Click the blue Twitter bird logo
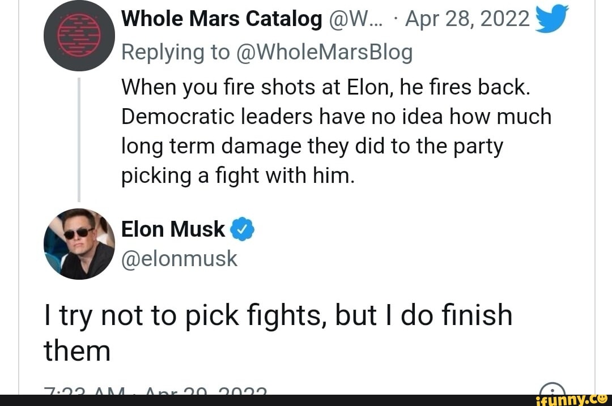Image resolution: width=612 pixels, height=406 pixels. 551,20
